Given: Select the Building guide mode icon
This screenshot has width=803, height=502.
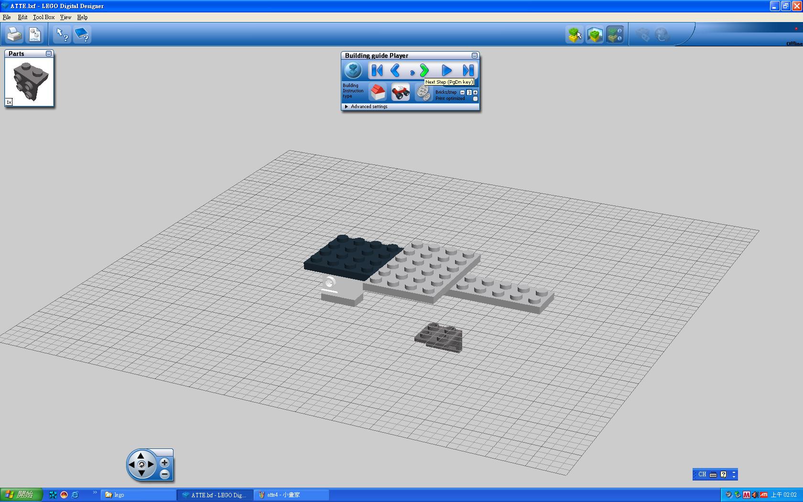Looking at the screenshot, I should click(615, 34).
